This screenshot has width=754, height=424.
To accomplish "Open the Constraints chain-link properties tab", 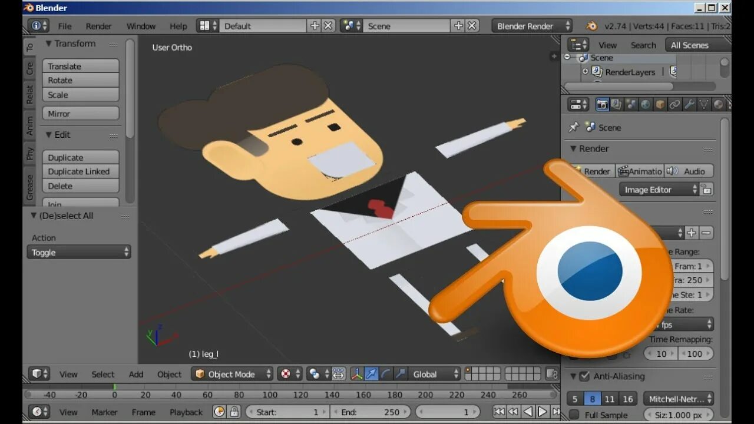I will click(675, 104).
